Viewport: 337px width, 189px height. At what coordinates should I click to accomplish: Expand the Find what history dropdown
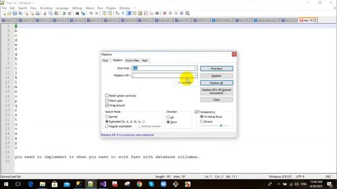(195, 68)
